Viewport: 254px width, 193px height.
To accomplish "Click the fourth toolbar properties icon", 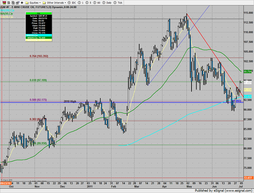I will click(x=18, y=3).
